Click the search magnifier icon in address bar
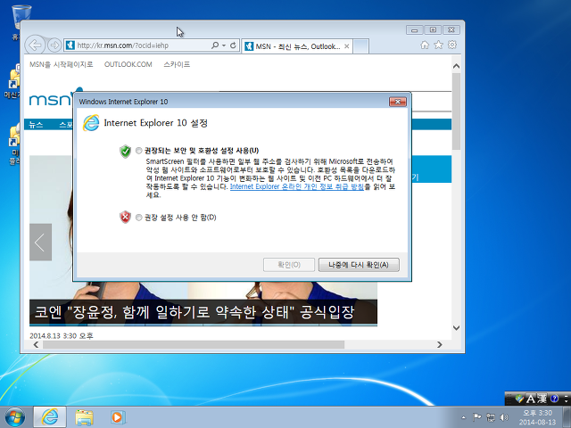This screenshot has width=571, height=428. (215, 45)
